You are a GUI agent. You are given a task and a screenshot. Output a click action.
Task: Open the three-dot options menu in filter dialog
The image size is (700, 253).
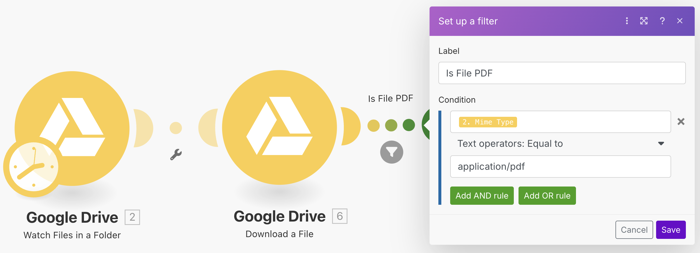tap(627, 21)
